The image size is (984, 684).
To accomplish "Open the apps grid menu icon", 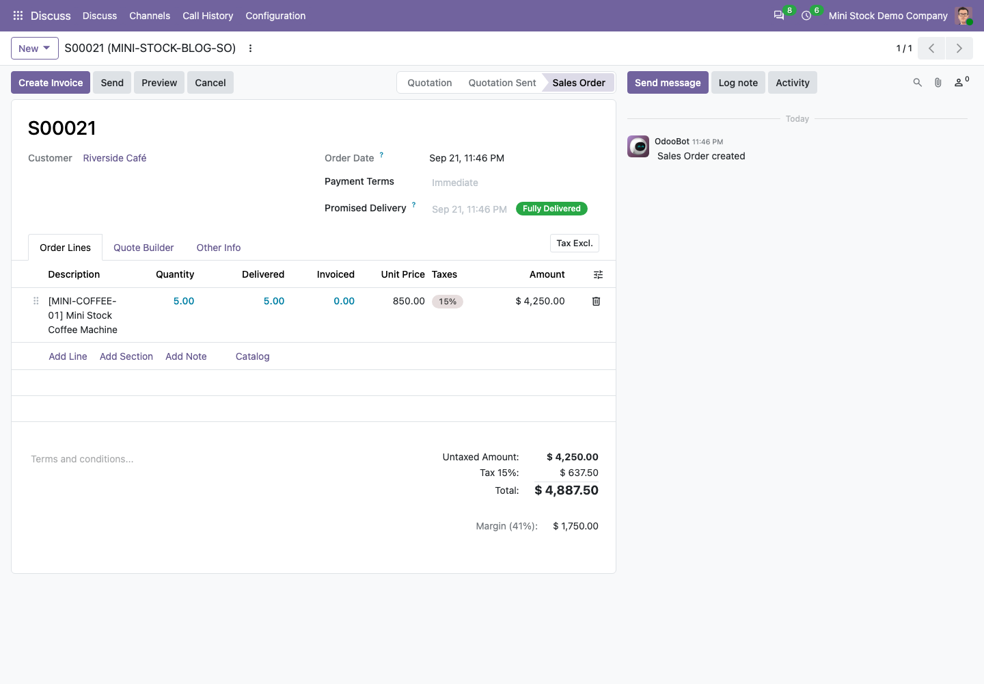I will point(18,16).
